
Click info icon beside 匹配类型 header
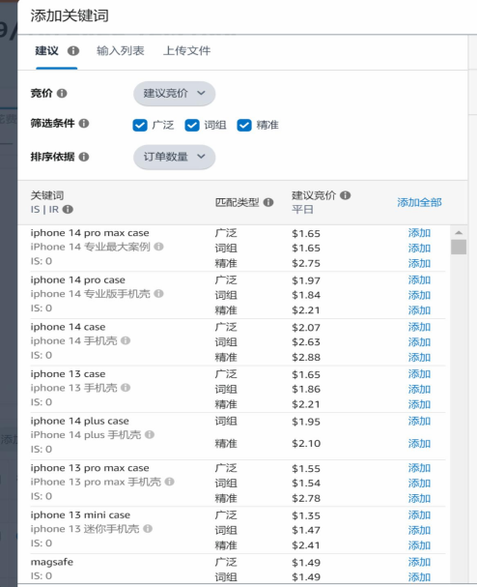click(268, 202)
